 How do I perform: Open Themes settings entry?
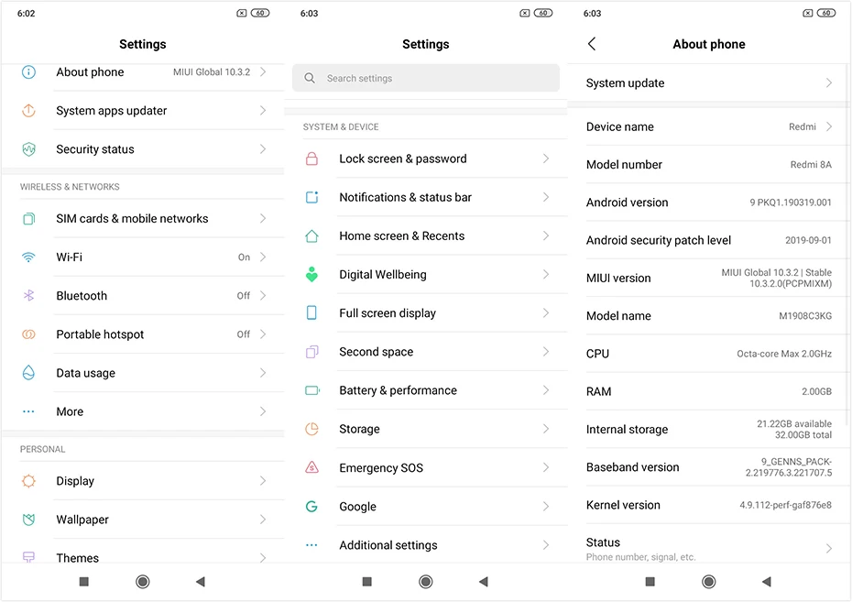pyautogui.click(x=144, y=554)
